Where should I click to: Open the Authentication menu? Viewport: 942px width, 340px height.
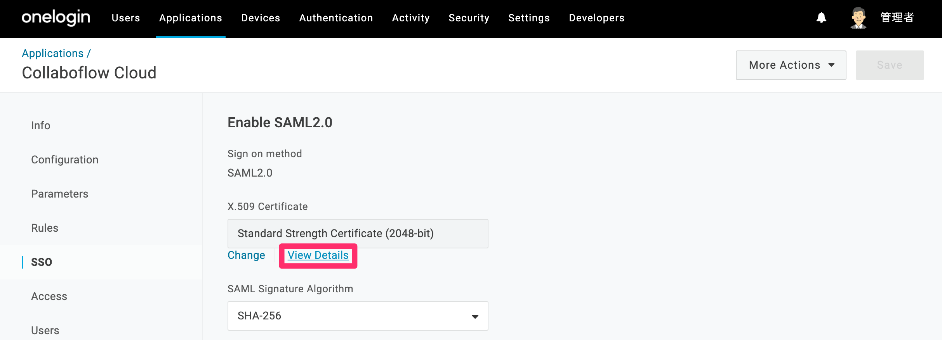[x=336, y=18]
